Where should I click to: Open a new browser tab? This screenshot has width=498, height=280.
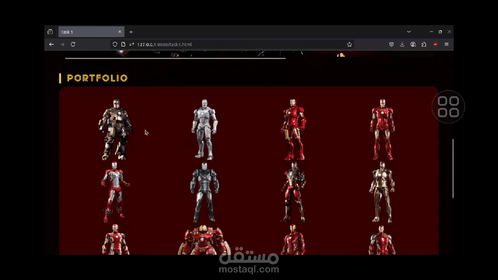pyautogui.click(x=131, y=32)
